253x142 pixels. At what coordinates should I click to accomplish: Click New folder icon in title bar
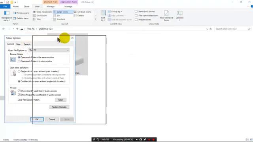pos(12,2)
